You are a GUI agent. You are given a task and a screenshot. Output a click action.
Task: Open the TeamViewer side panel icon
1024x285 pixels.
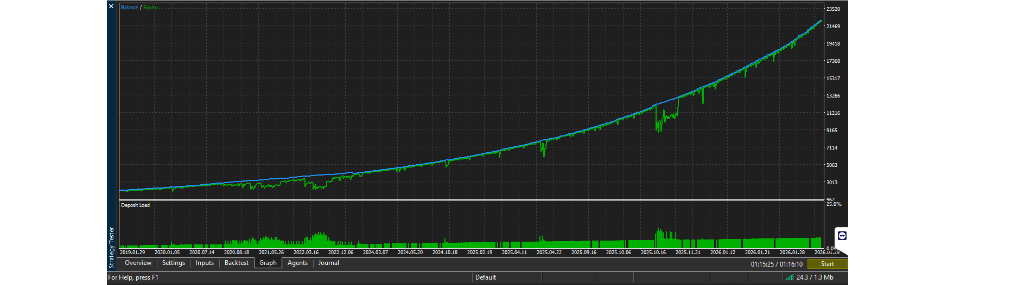pos(842,236)
